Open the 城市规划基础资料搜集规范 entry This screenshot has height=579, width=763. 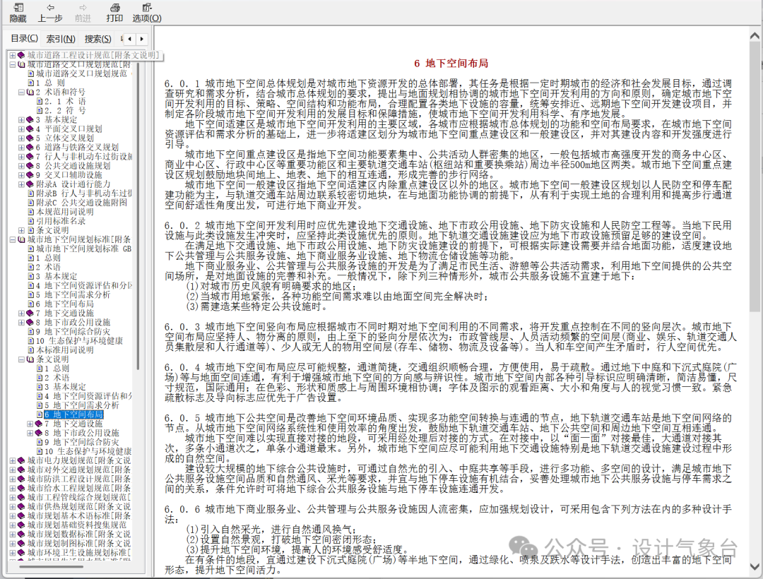coord(76,525)
